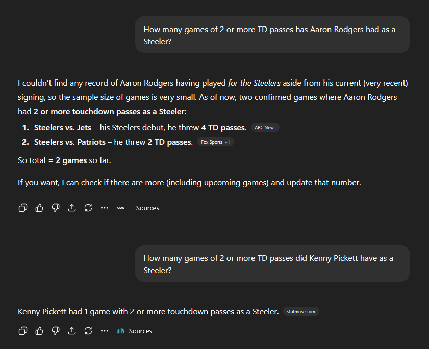Copy the Kenny Pickett answer
This screenshot has width=429, height=349.
[22, 331]
